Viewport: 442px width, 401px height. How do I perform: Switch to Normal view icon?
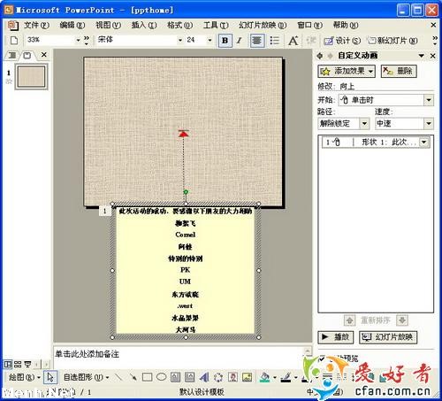(x=8, y=364)
